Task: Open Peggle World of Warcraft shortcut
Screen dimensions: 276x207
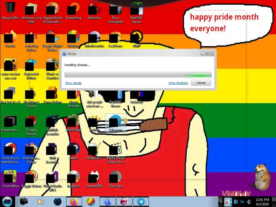Action: 52,12
